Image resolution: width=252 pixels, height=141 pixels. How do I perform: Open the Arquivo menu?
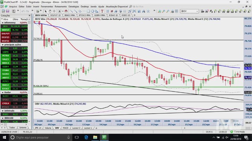(x=13, y=7)
